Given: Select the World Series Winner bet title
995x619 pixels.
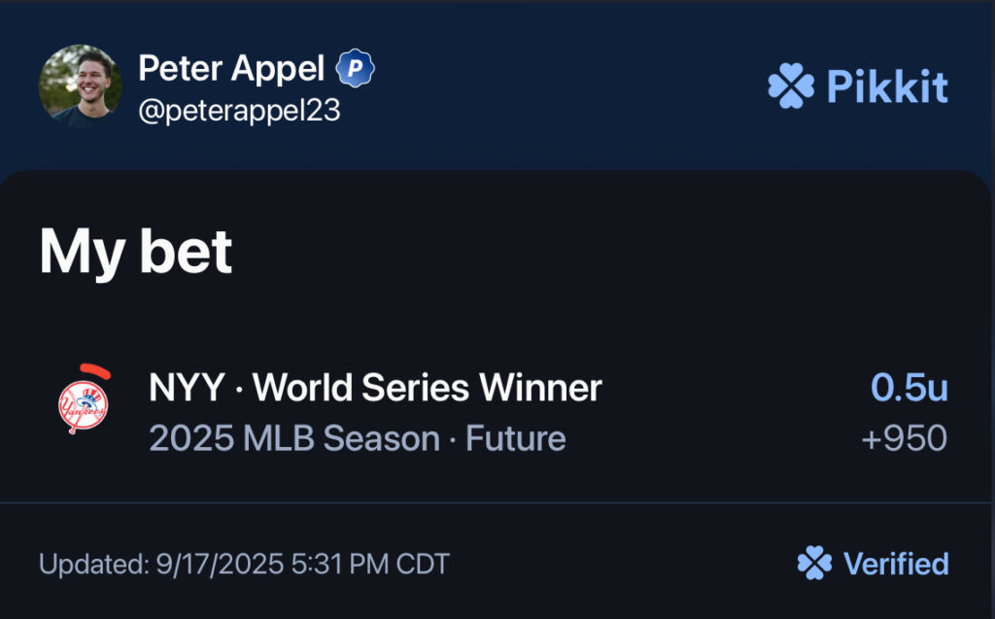Looking at the screenshot, I should 428,388.
